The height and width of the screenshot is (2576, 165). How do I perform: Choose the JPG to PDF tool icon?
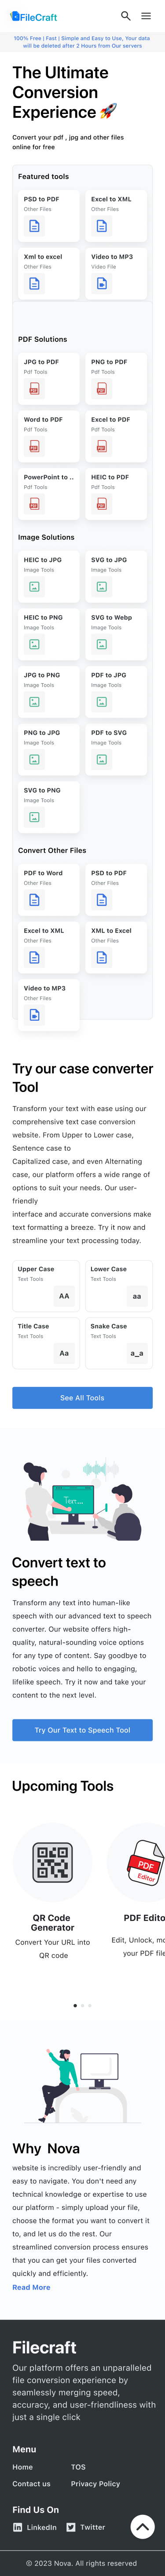(34, 388)
